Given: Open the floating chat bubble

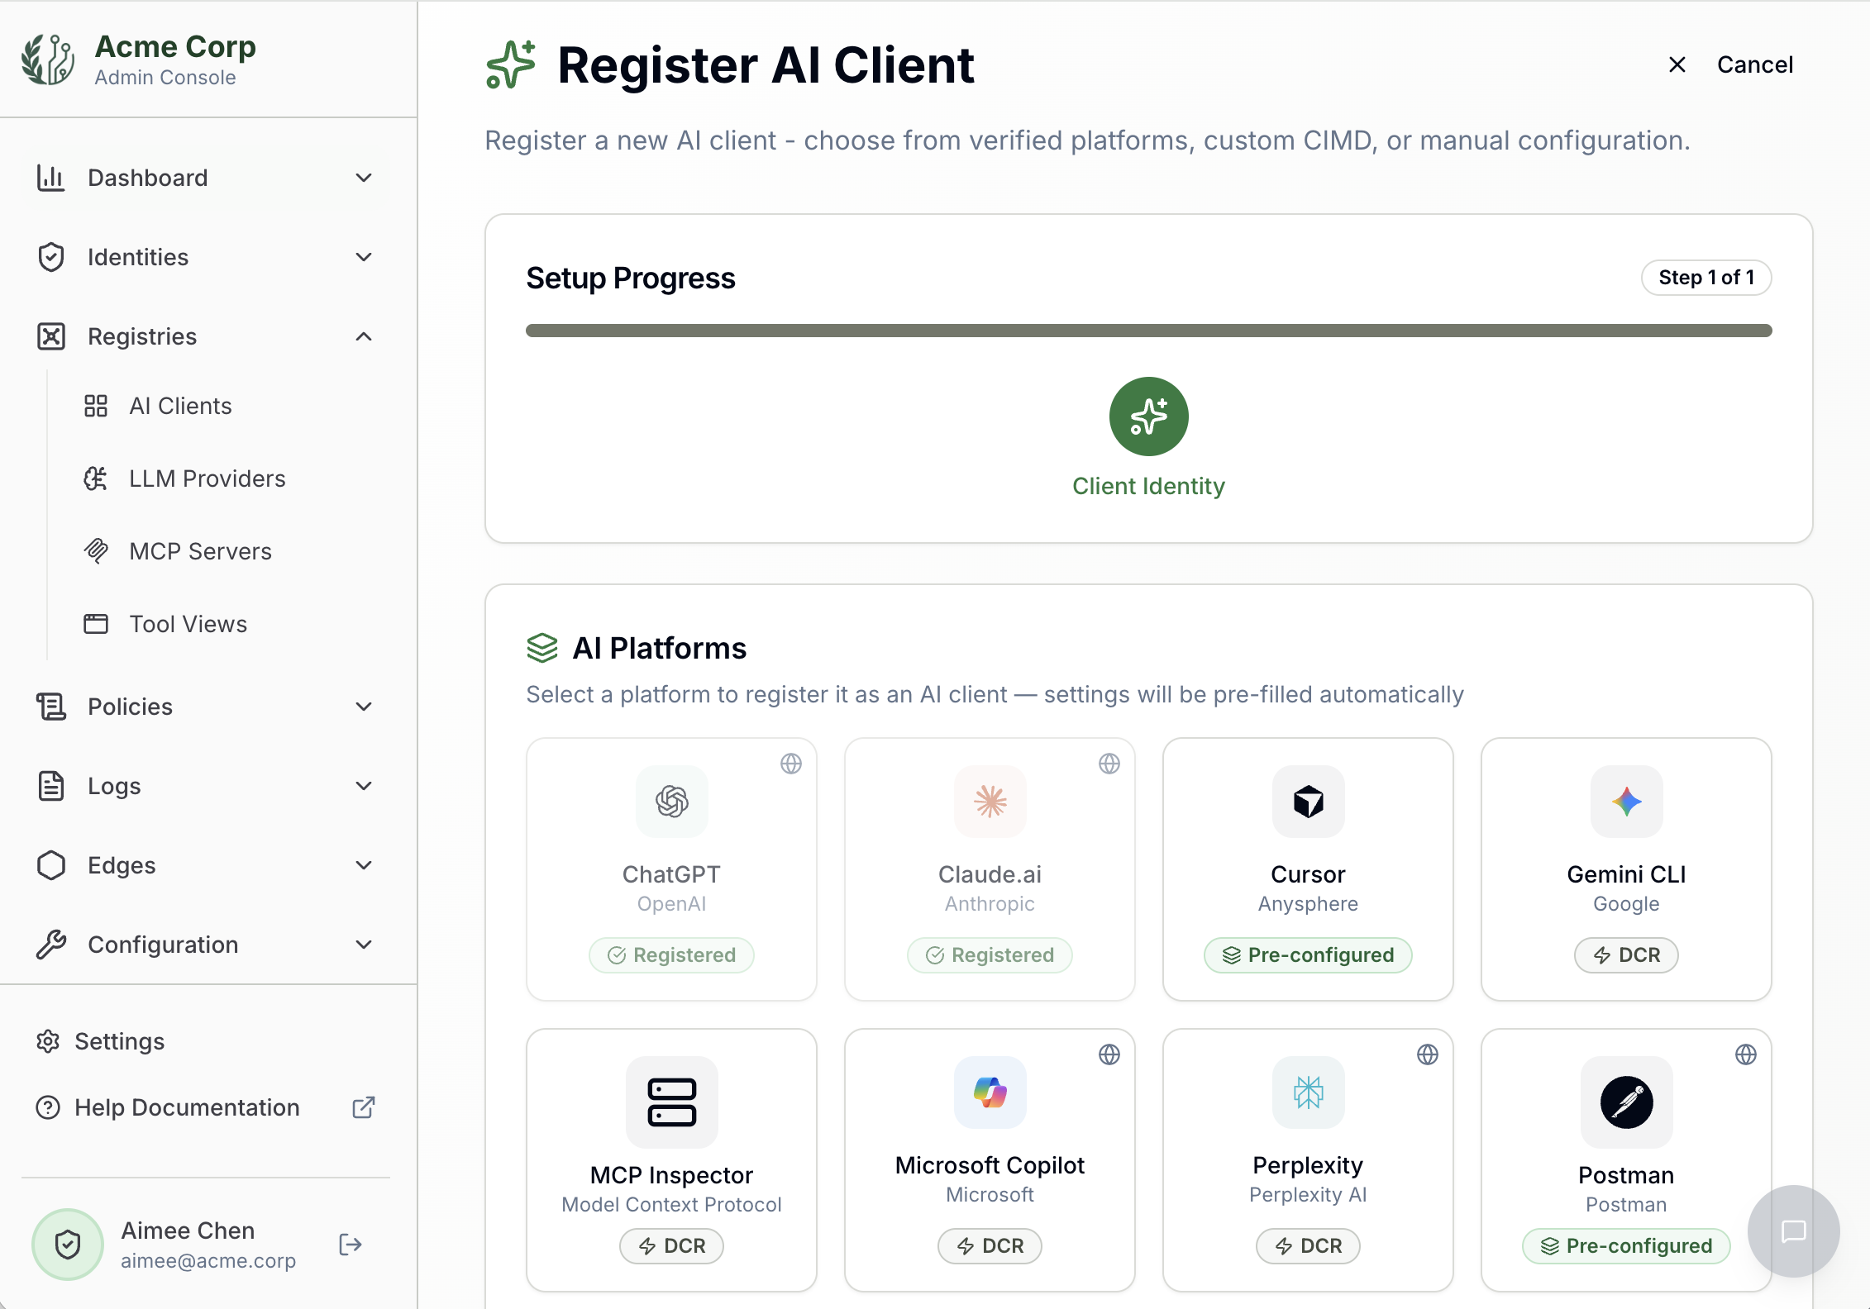Looking at the screenshot, I should click(x=1794, y=1231).
